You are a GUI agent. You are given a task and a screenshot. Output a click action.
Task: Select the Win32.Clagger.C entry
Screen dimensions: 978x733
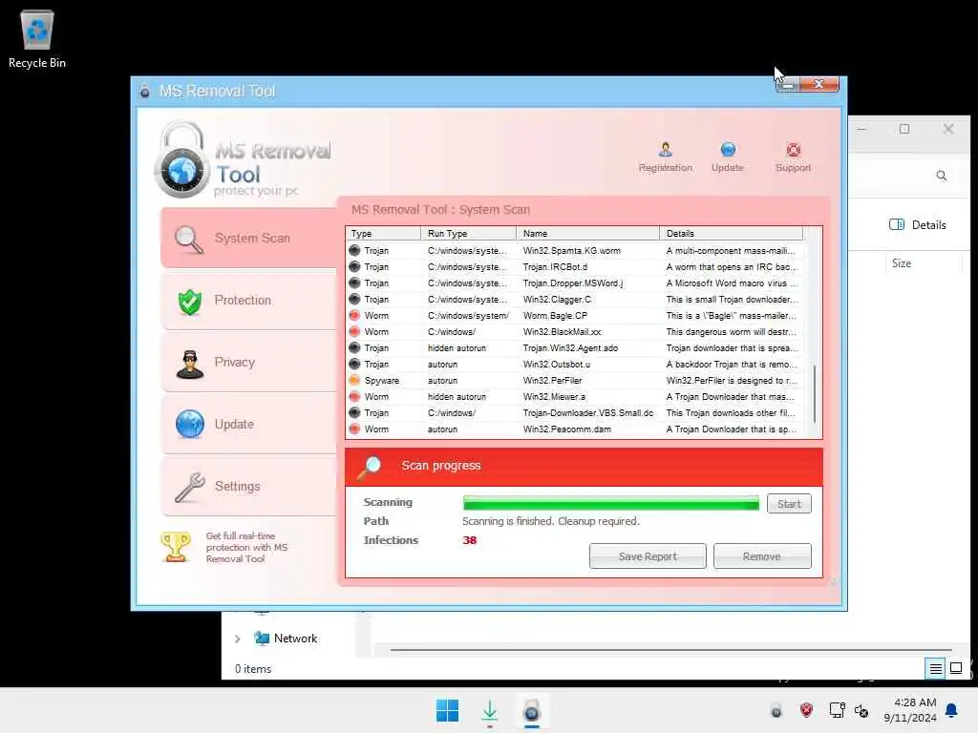575,299
